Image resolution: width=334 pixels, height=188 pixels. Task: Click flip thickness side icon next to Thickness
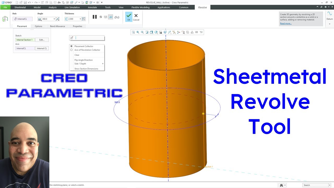pyautogui.click(x=83, y=19)
